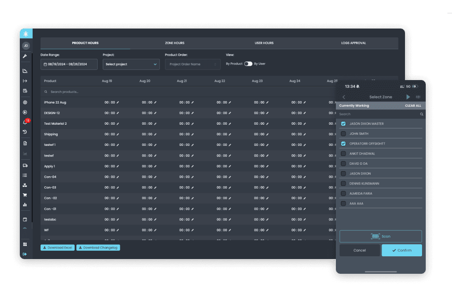Click the logout arrow icon at sidebar bottom
This screenshot has width=452, height=300.
(x=25, y=254)
